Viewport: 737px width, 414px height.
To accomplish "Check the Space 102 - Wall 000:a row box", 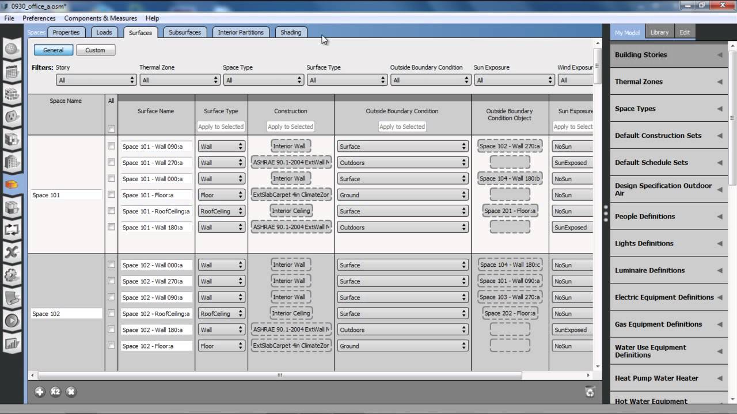I will pos(111,264).
